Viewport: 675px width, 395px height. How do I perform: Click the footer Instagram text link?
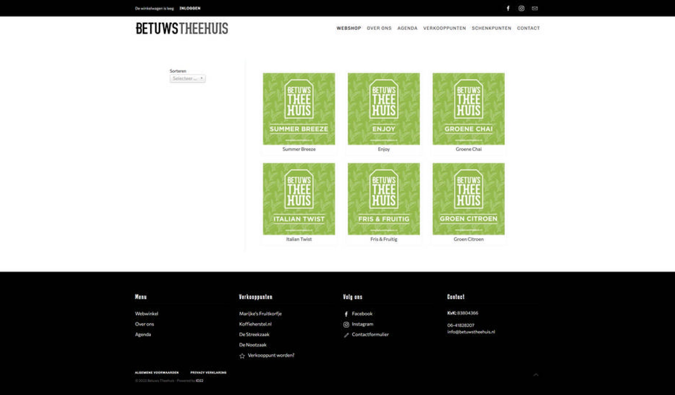point(362,324)
